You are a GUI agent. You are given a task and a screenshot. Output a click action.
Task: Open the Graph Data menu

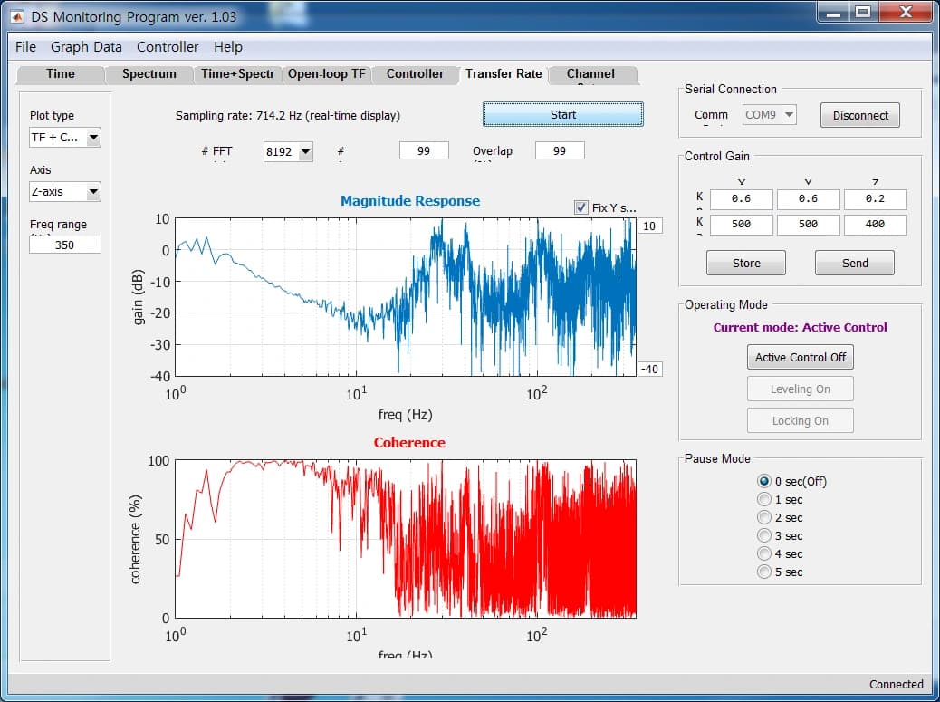pos(86,47)
